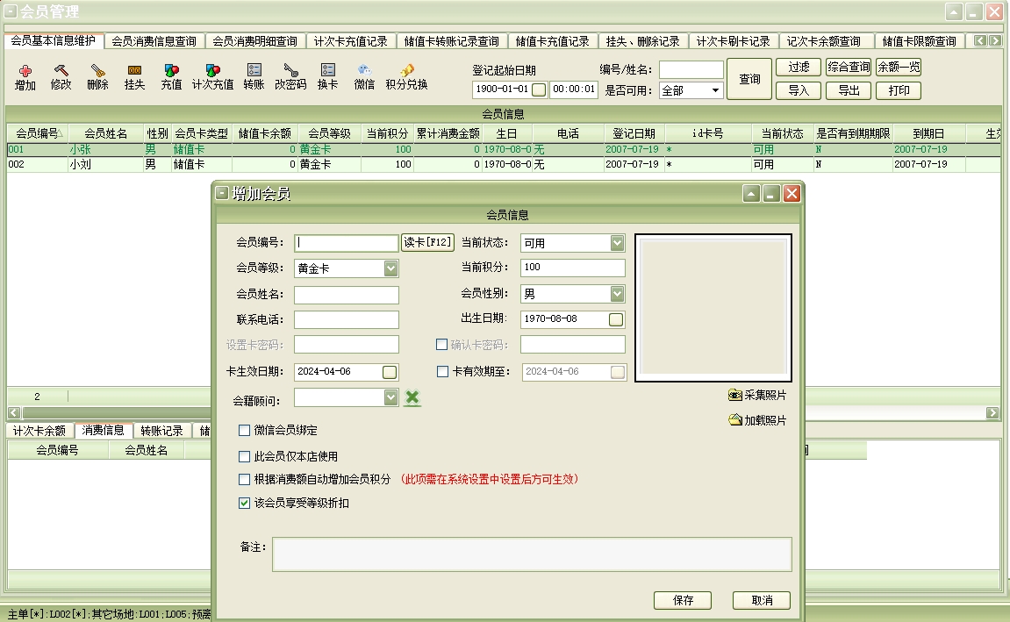Expand the 会员性别 dropdown
This screenshot has width=1010, height=622.
point(617,294)
